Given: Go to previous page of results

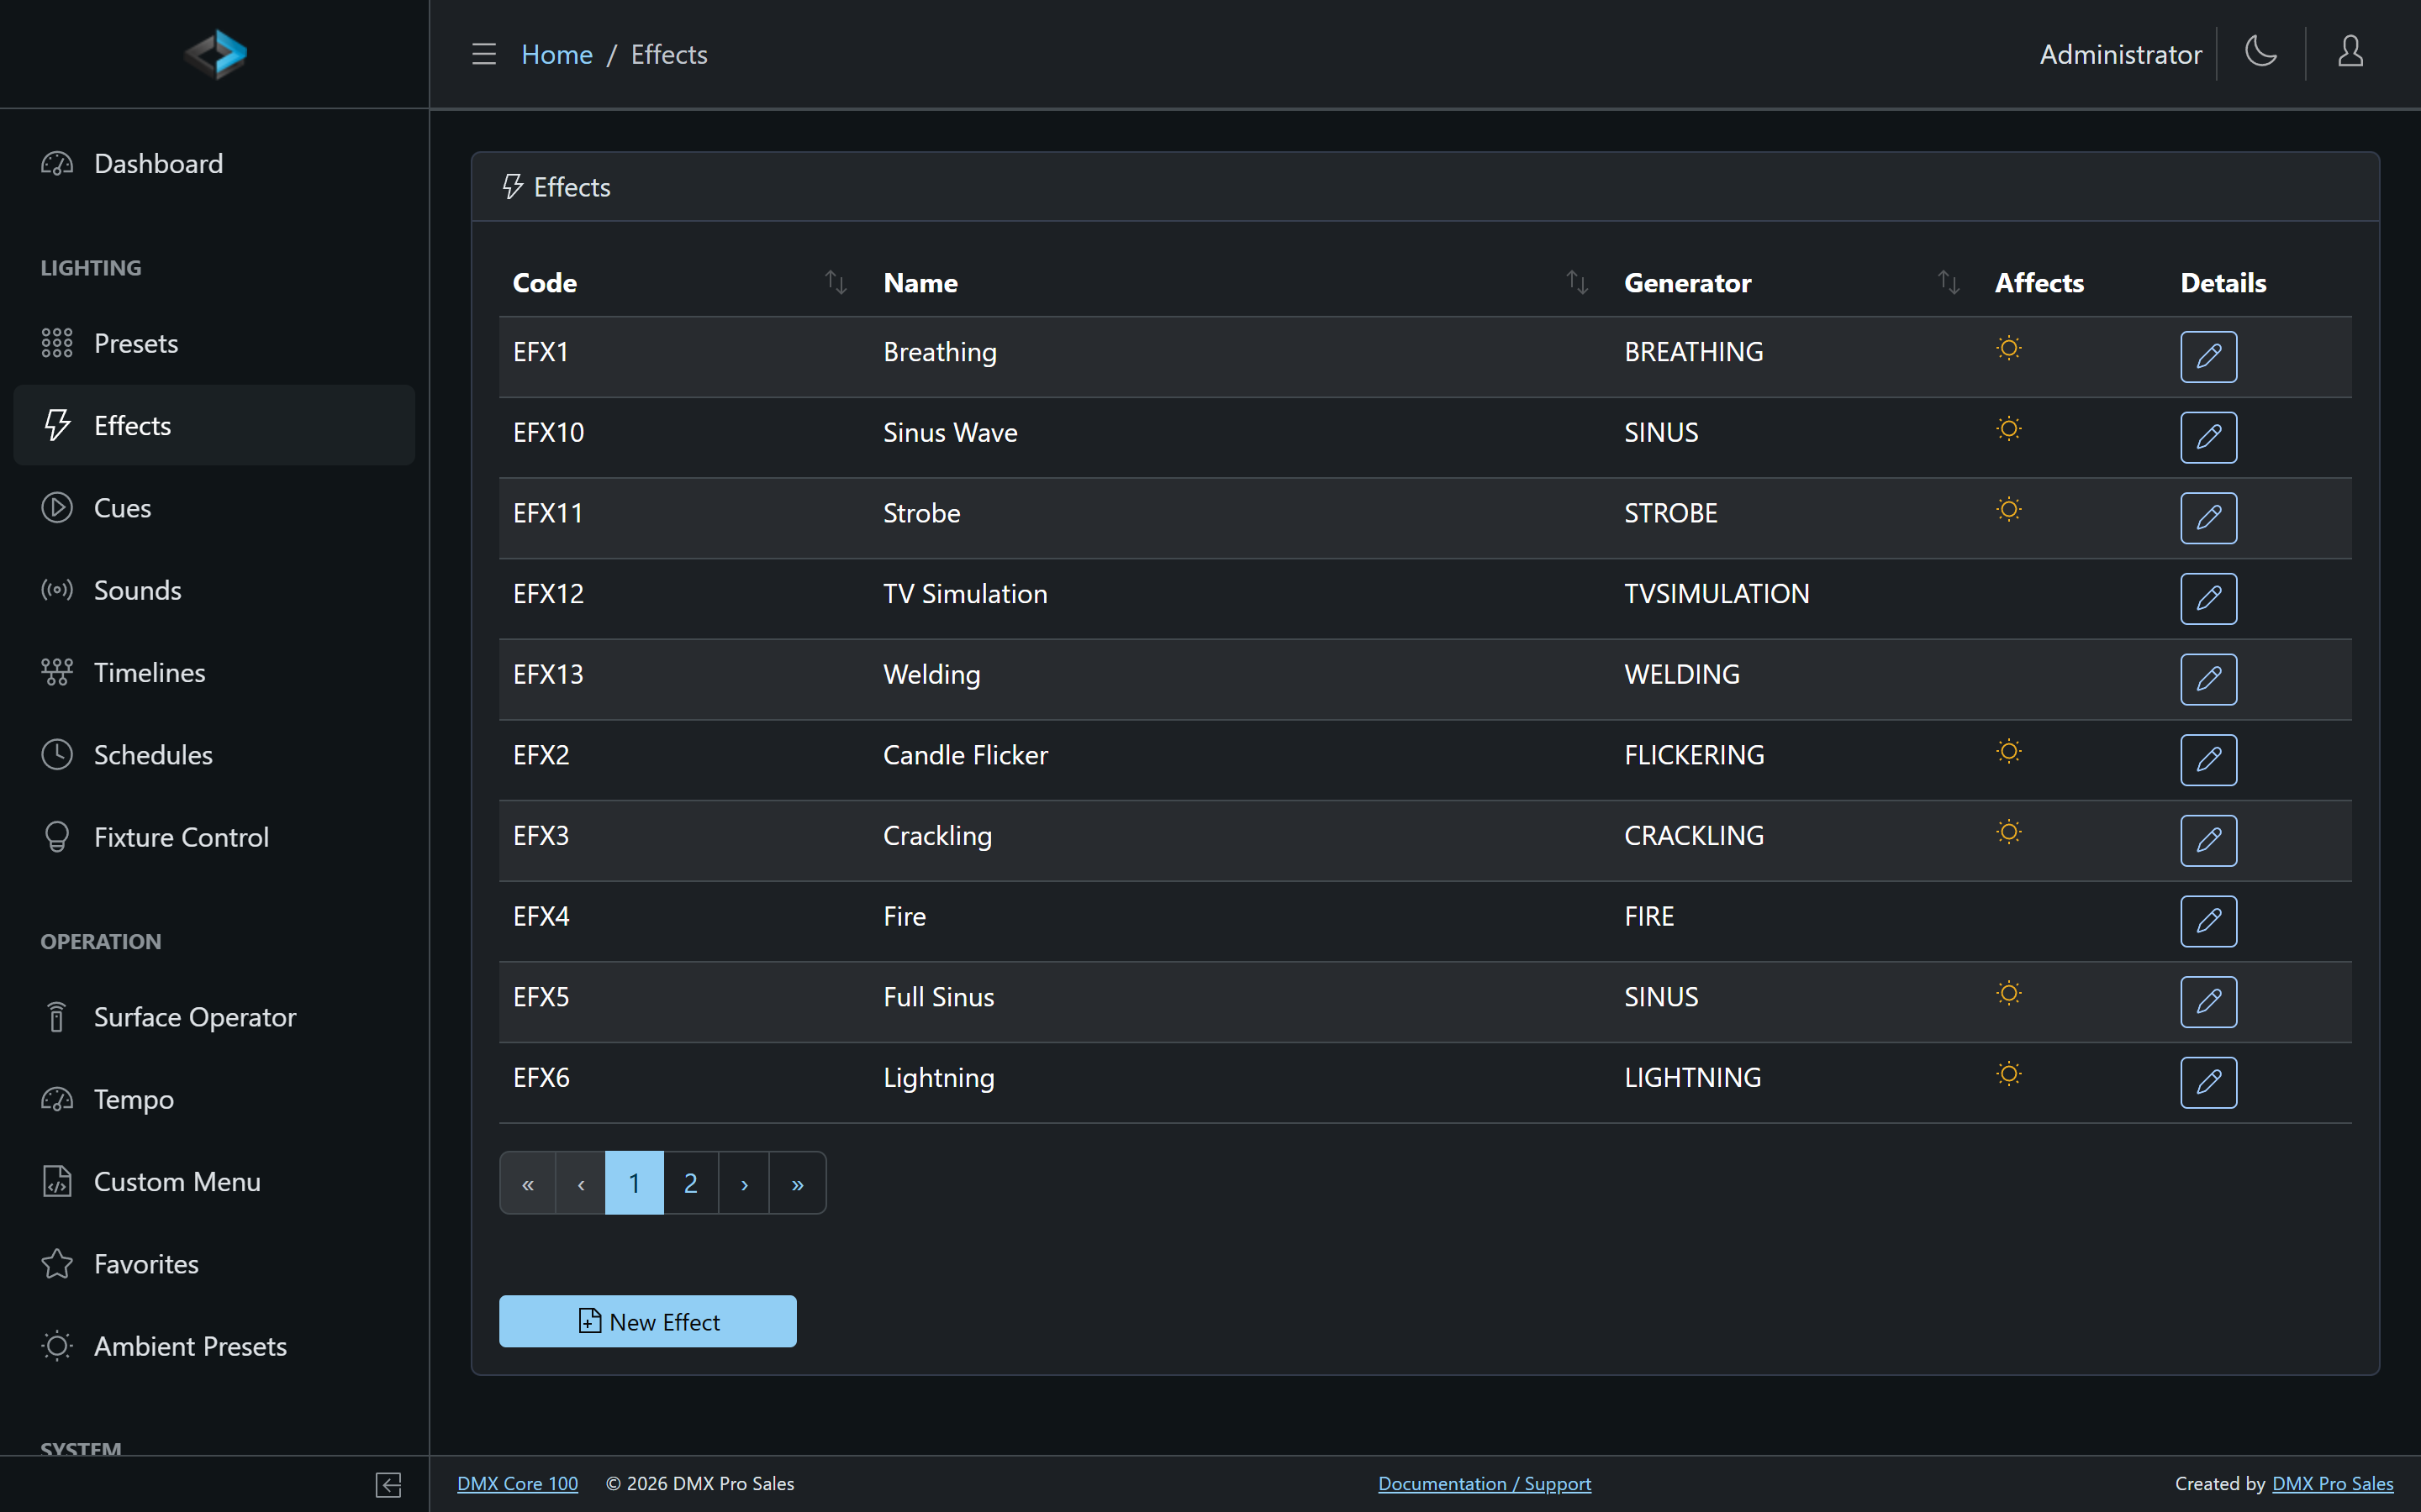Looking at the screenshot, I should click(x=580, y=1184).
